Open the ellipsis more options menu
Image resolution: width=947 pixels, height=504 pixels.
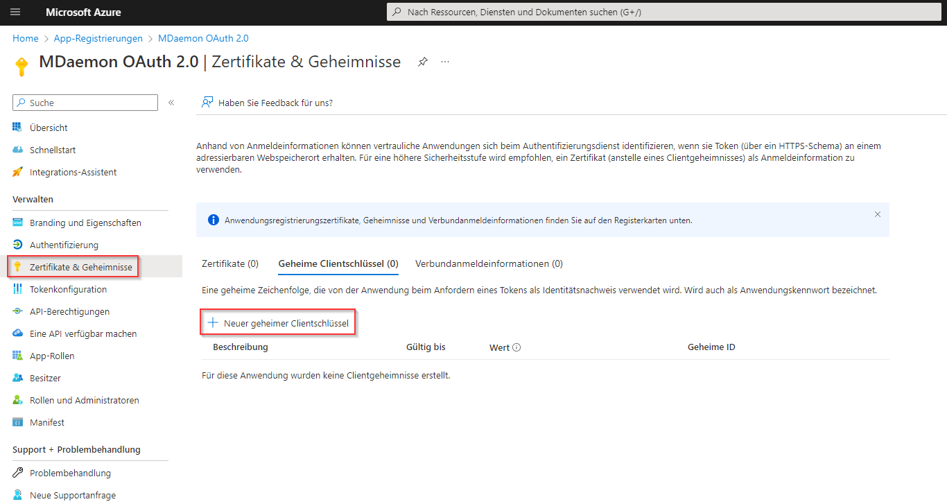(445, 62)
